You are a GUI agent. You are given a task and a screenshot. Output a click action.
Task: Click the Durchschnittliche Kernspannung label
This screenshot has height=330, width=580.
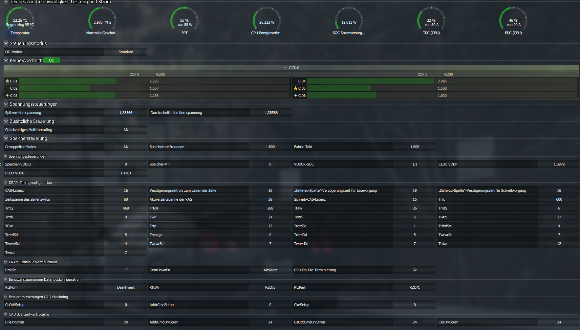(x=176, y=113)
